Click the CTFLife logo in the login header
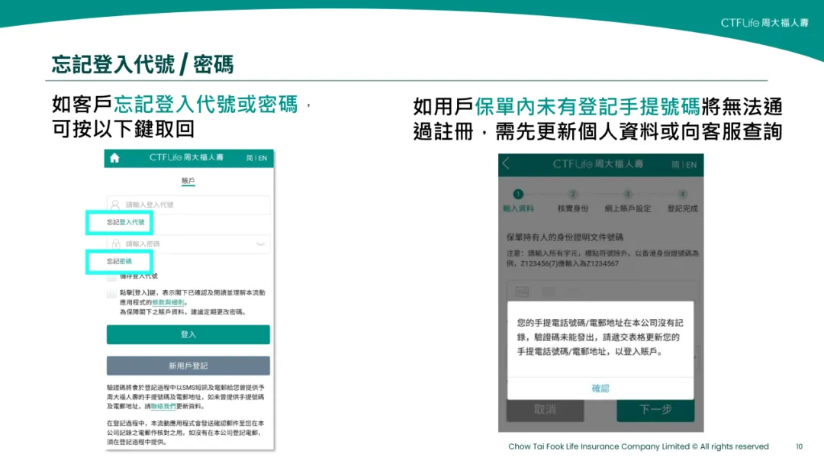This screenshot has height=464, width=824. pyautogui.click(x=186, y=158)
